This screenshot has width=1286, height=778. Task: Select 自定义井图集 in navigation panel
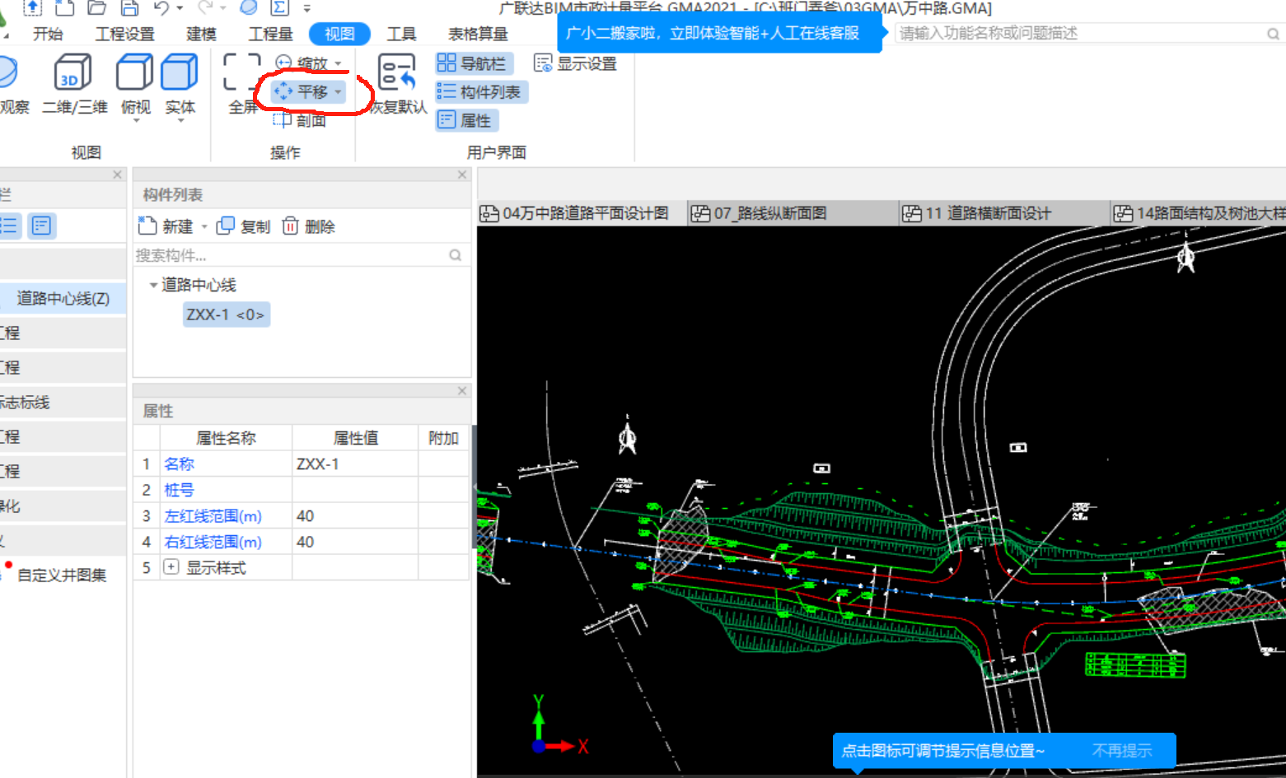point(62,575)
